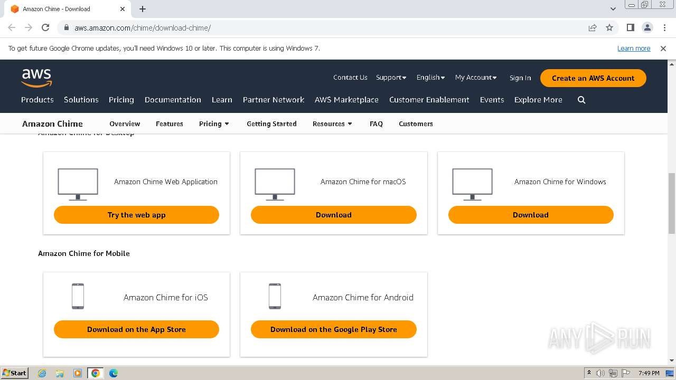Open the Chrome three-dot menu
676x380 pixels.
click(663, 28)
